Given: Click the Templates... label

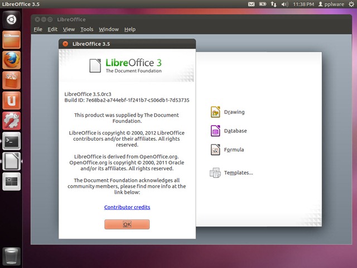Looking at the screenshot, I should point(238,173).
